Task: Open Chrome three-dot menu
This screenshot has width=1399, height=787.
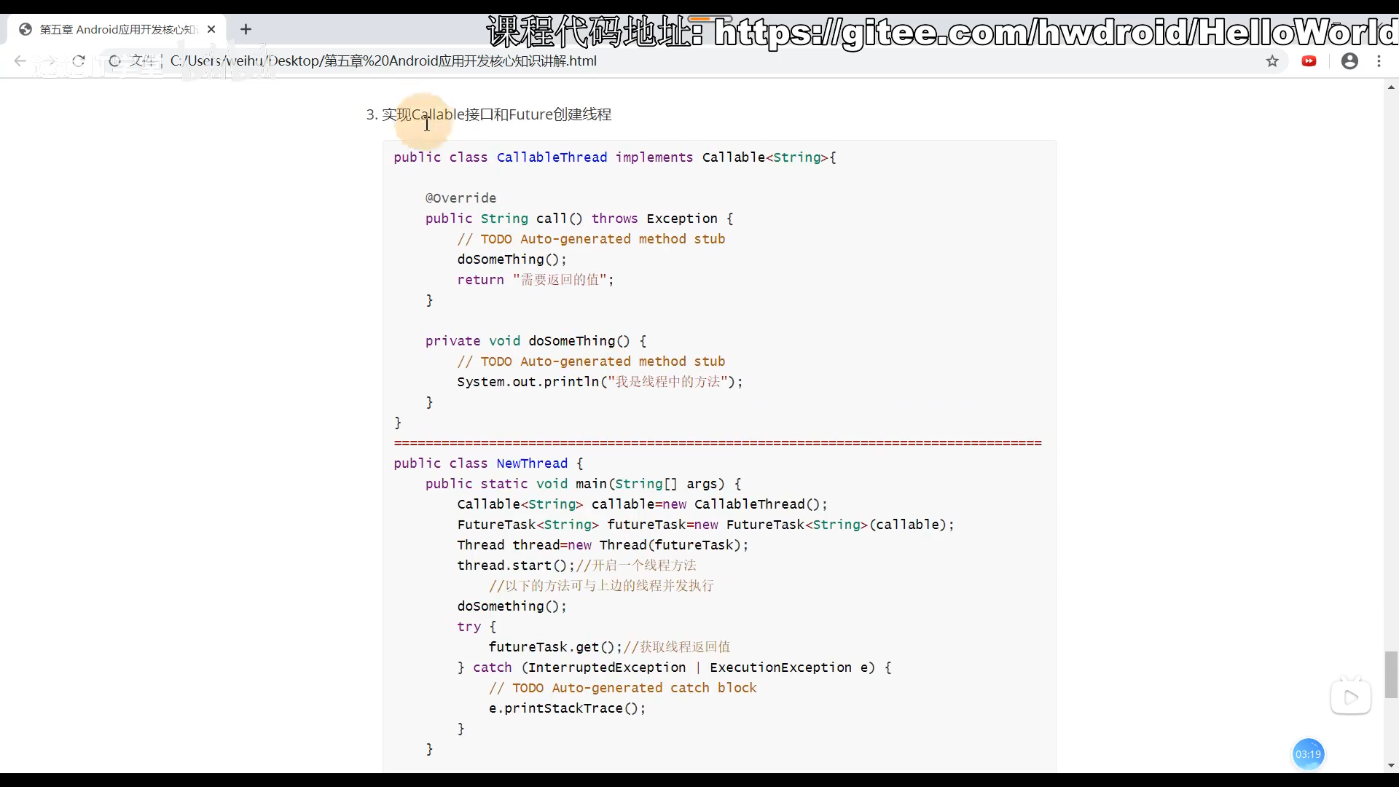Action: click(1379, 61)
